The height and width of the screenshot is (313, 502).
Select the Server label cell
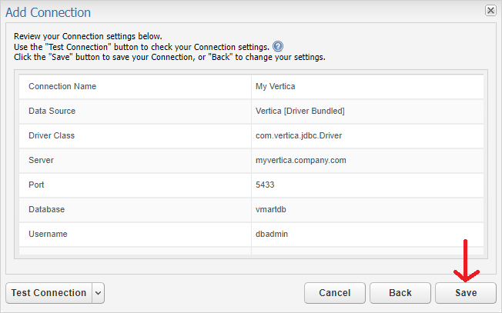(x=135, y=161)
